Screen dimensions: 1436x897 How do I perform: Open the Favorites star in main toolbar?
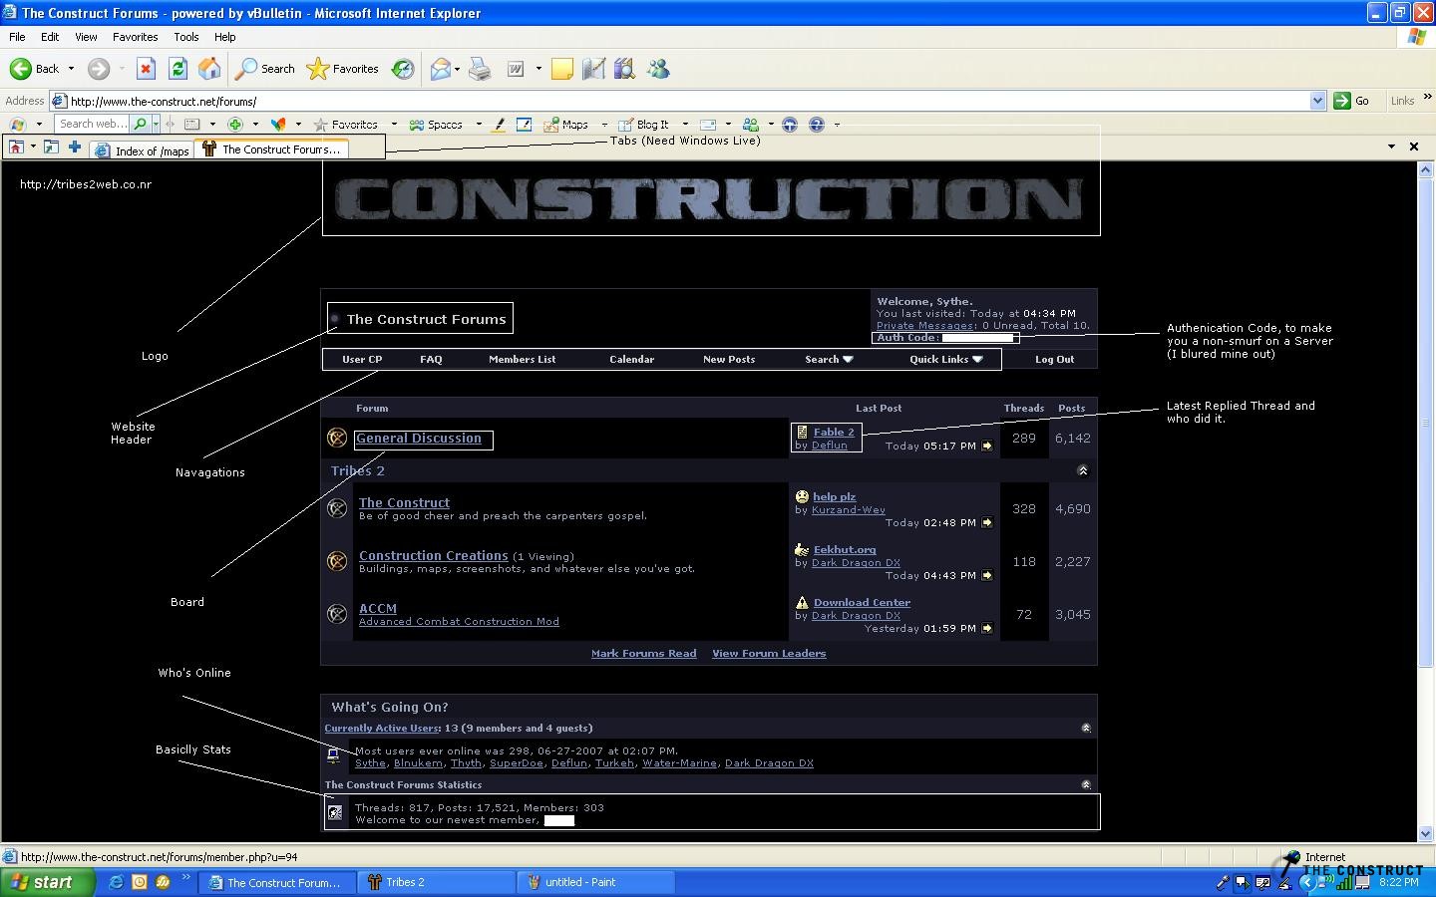point(342,69)
